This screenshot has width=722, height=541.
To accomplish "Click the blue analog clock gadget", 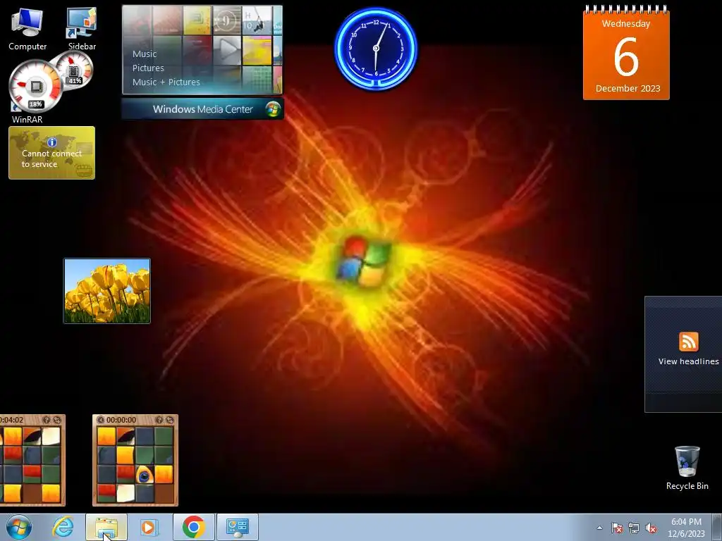I will [376, 48].
